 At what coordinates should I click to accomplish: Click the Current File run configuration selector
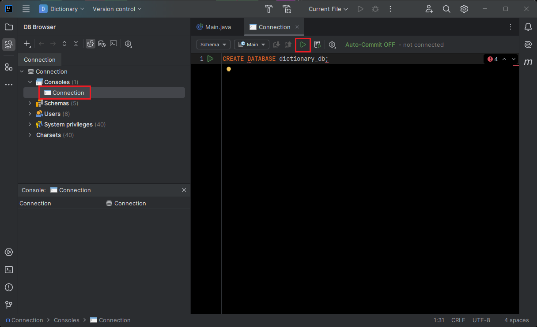coord(328,9)
